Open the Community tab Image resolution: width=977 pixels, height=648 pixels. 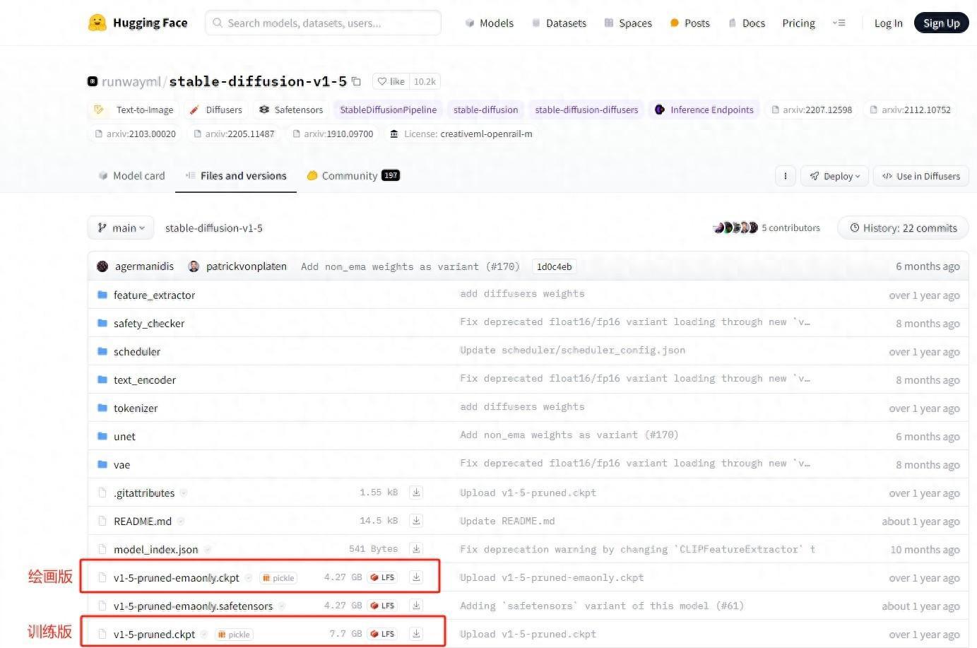click(x=353, y=175)
